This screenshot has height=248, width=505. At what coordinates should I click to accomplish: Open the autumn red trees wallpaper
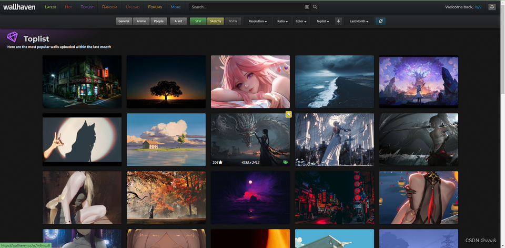click(x=166, y=197)
